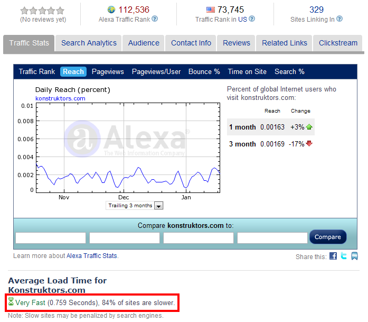Screen dimensions: 368x322
Task: Open the Trailing 3 months dropdown
Action: coord(159,206)
